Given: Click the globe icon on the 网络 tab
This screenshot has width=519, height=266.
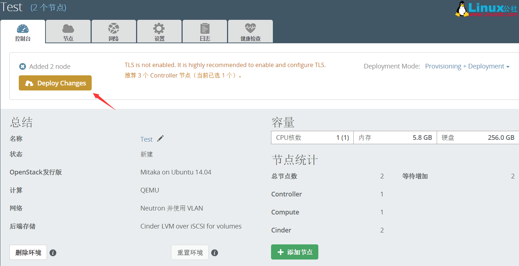Looking at the screenshot, I should 113,27.
